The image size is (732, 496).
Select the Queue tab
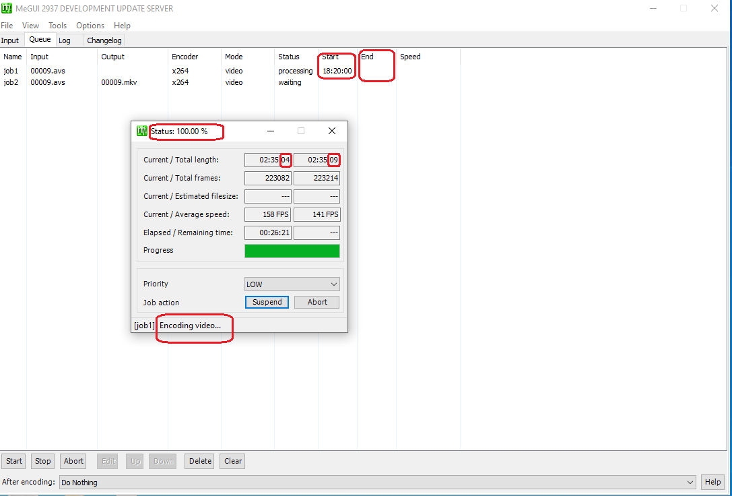(40, 40)
